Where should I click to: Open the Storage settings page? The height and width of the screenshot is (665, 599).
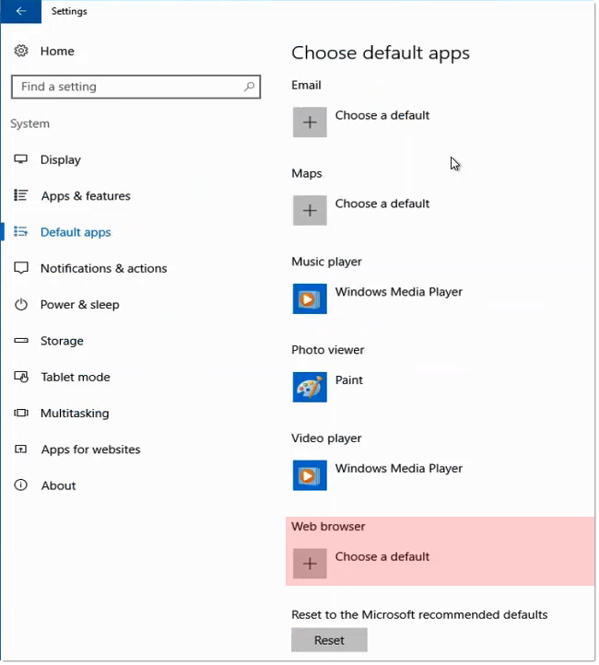(x=62, y=341)
